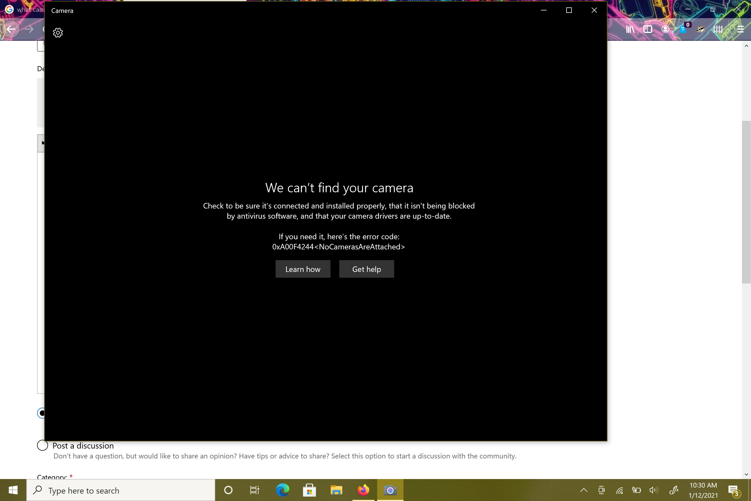751x501 pixels.
Task: Click the Type here to search box
Action: (121, 490)
